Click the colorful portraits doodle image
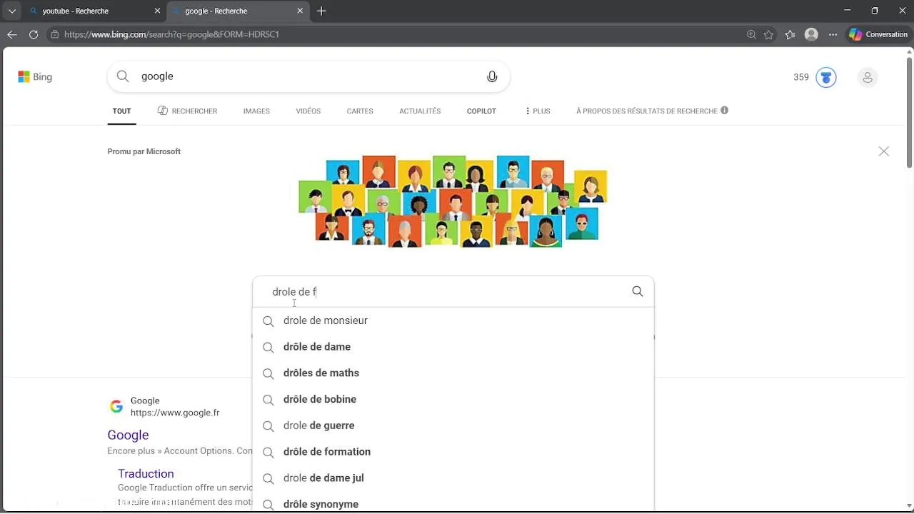Viewport: 914px width, 514px height. pos(453,201)
